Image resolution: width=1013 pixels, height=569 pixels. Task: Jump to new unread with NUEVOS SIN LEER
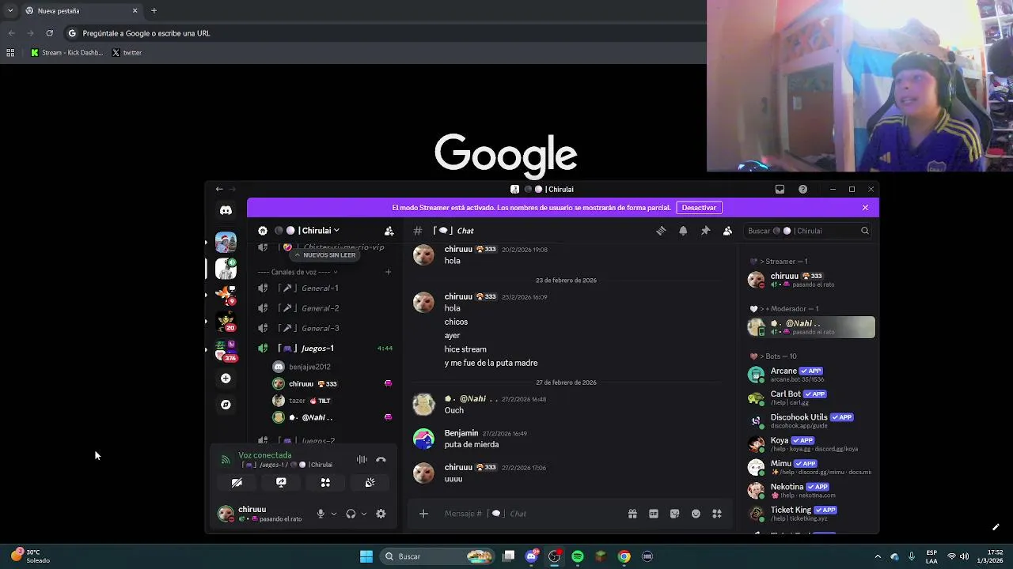(324, 255)
